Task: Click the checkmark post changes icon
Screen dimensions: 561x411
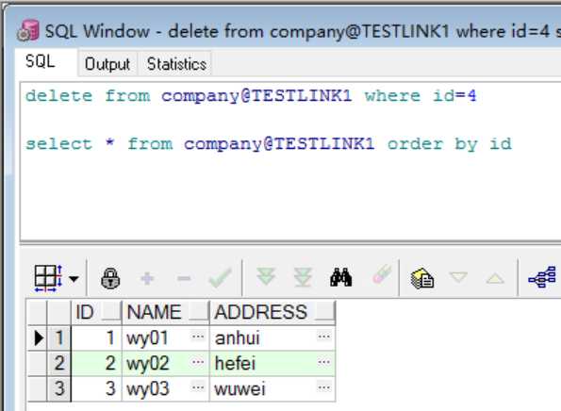Action: coord(220,277)
